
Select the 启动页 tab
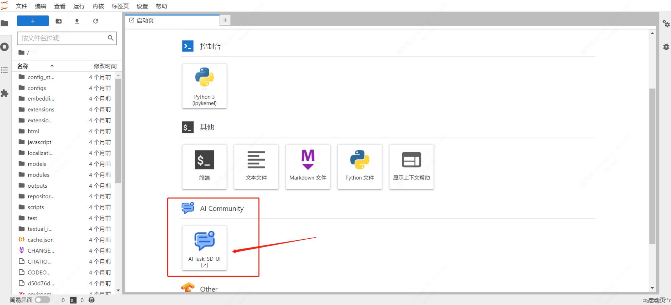point(145,20)
